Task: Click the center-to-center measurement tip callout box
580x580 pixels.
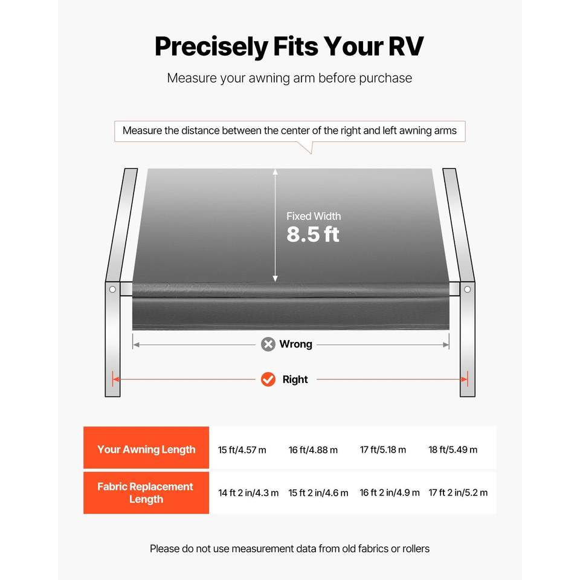Action: point(289,130)
